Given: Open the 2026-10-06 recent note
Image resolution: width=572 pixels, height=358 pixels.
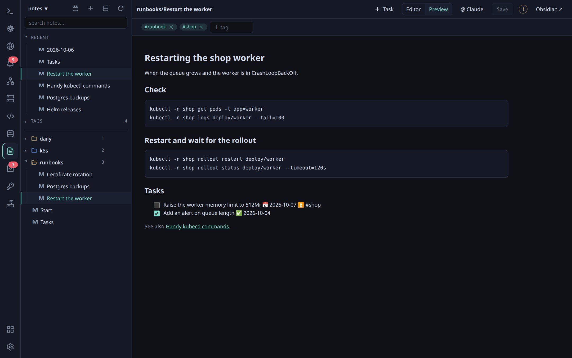Looking at the screenshot, I should click(76, 50).
